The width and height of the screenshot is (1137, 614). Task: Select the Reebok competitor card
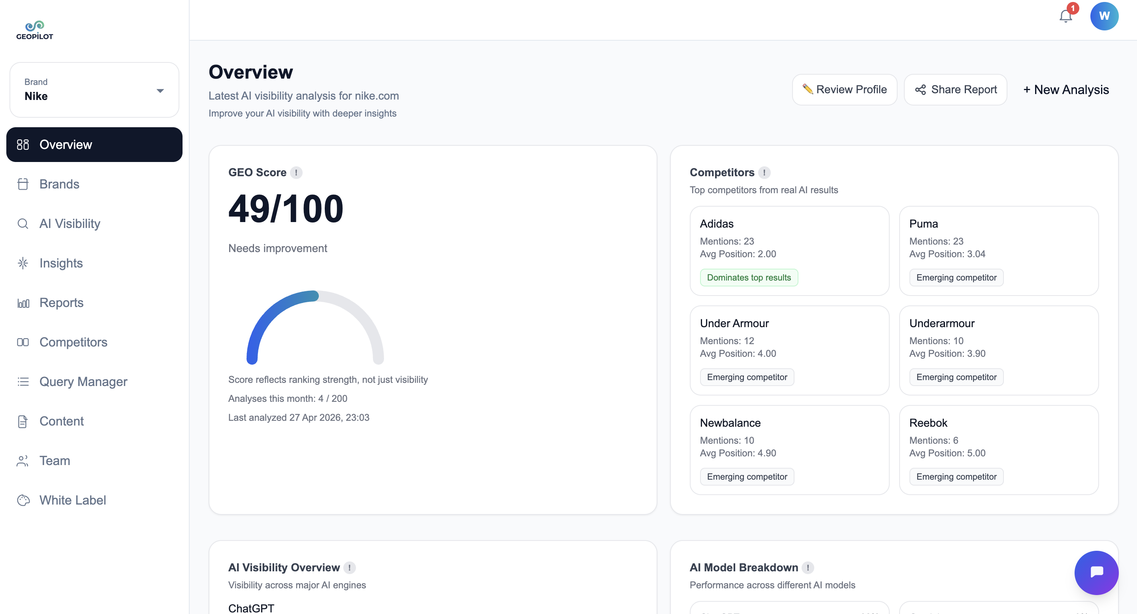pyautogui.click(x=998, y=450)
